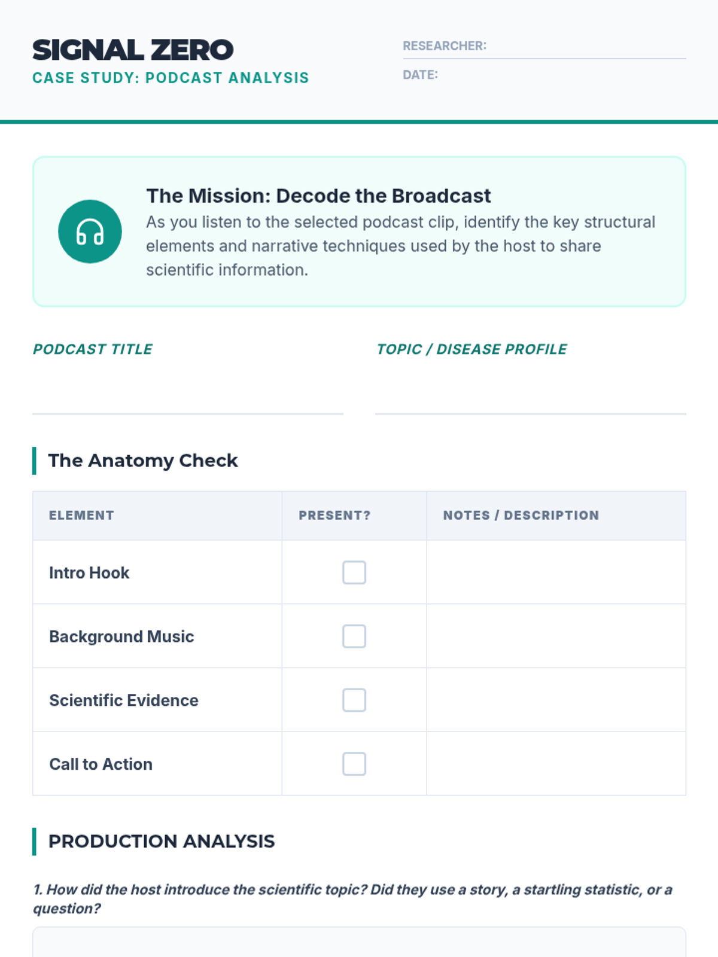Focus the Podcast Title input line
This screenshot has width=718, height=957.
click(187, 395)
